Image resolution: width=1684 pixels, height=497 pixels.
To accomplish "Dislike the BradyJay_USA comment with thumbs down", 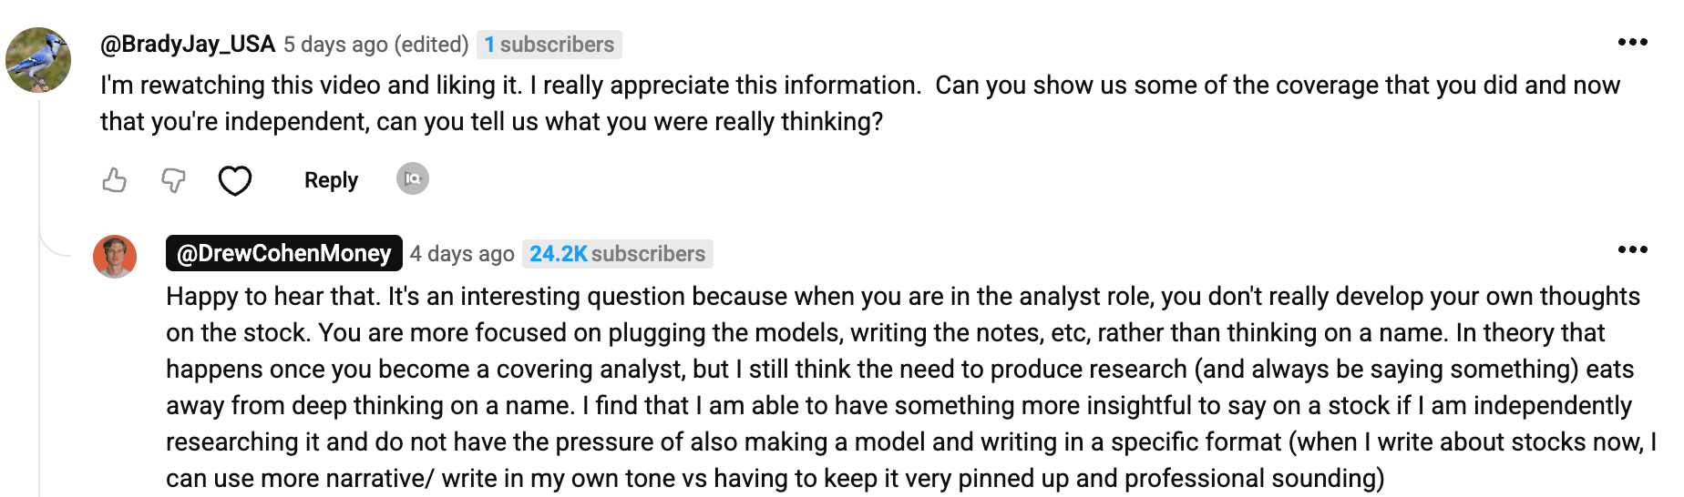I will pyautogui.click(x=173, y=180).
